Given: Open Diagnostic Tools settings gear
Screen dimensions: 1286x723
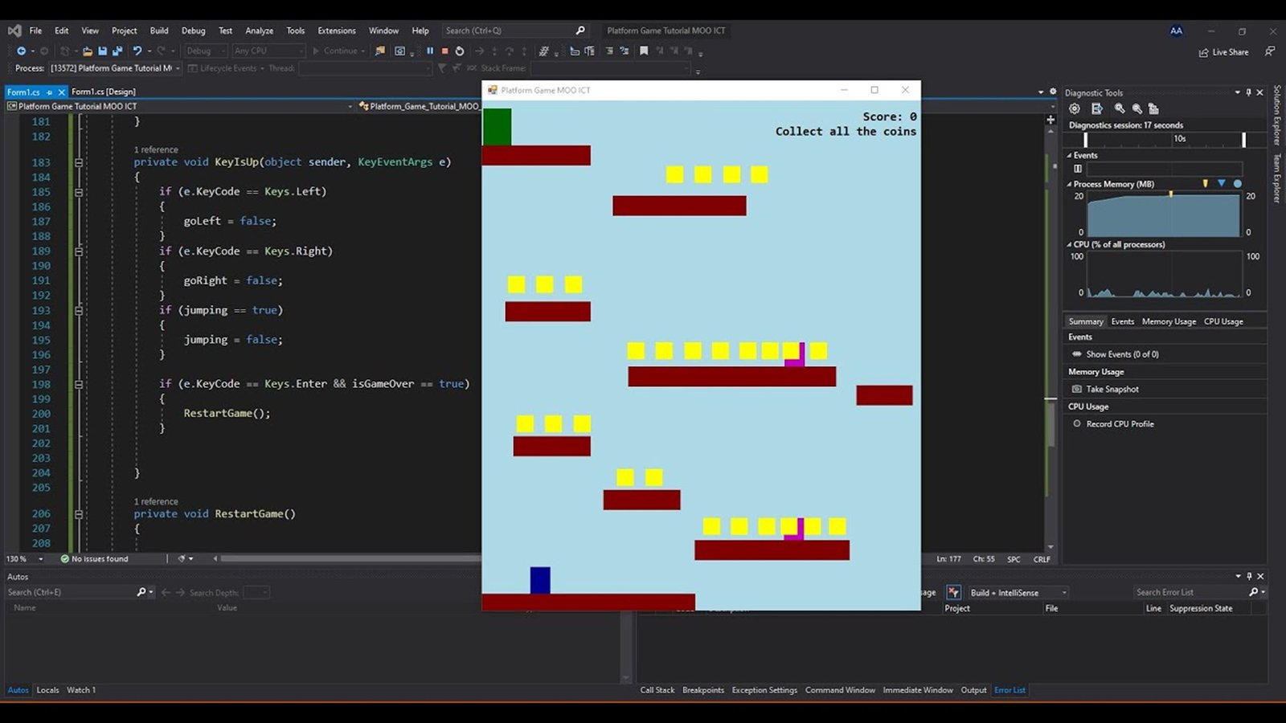Looking at the screenshot, I should (1075, 108).
